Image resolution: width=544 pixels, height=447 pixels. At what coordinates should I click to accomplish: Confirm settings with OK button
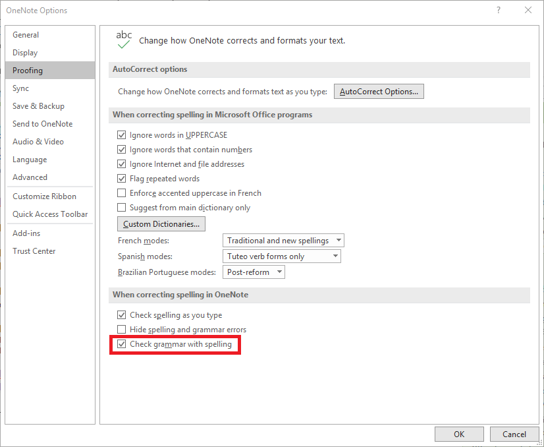459,434
